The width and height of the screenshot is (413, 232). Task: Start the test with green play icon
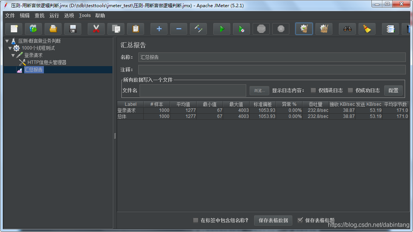(x=222, y=29)
